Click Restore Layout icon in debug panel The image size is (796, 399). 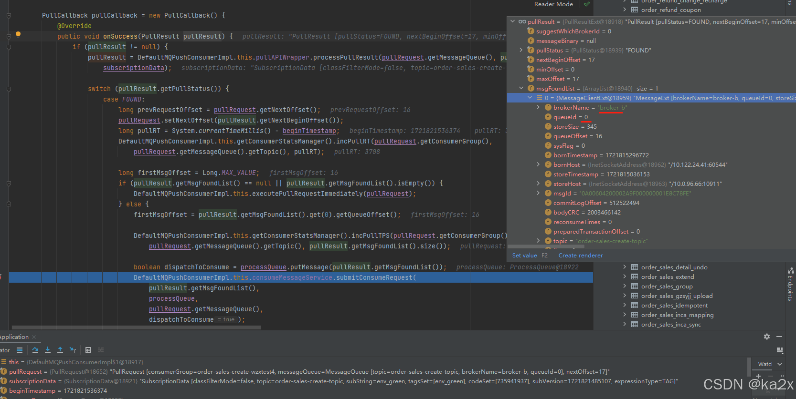(x=780, y=350)
